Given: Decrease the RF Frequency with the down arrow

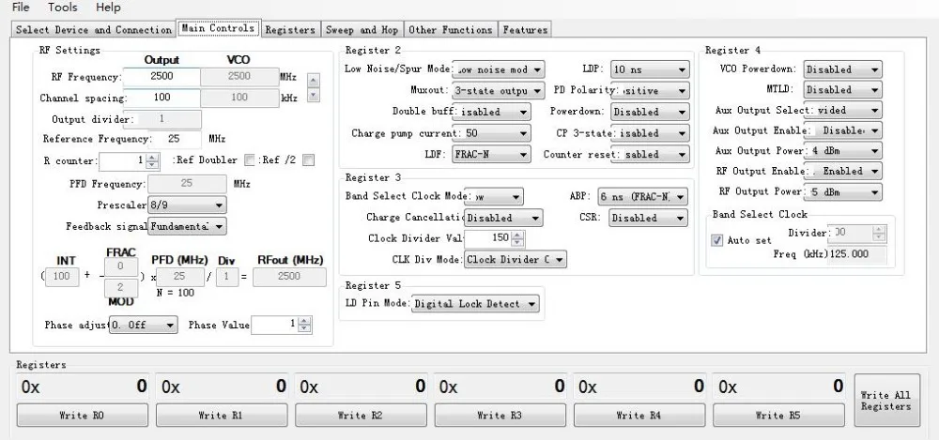Looking at the screenshot, I should coord(315,94).
